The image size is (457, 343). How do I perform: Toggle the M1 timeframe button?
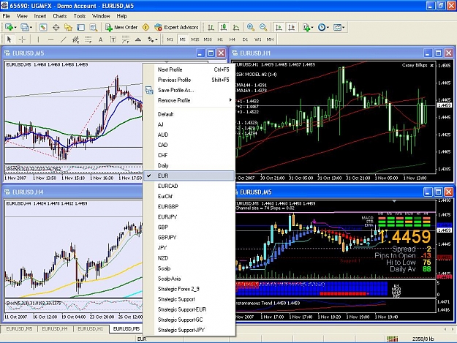(170, 39)
